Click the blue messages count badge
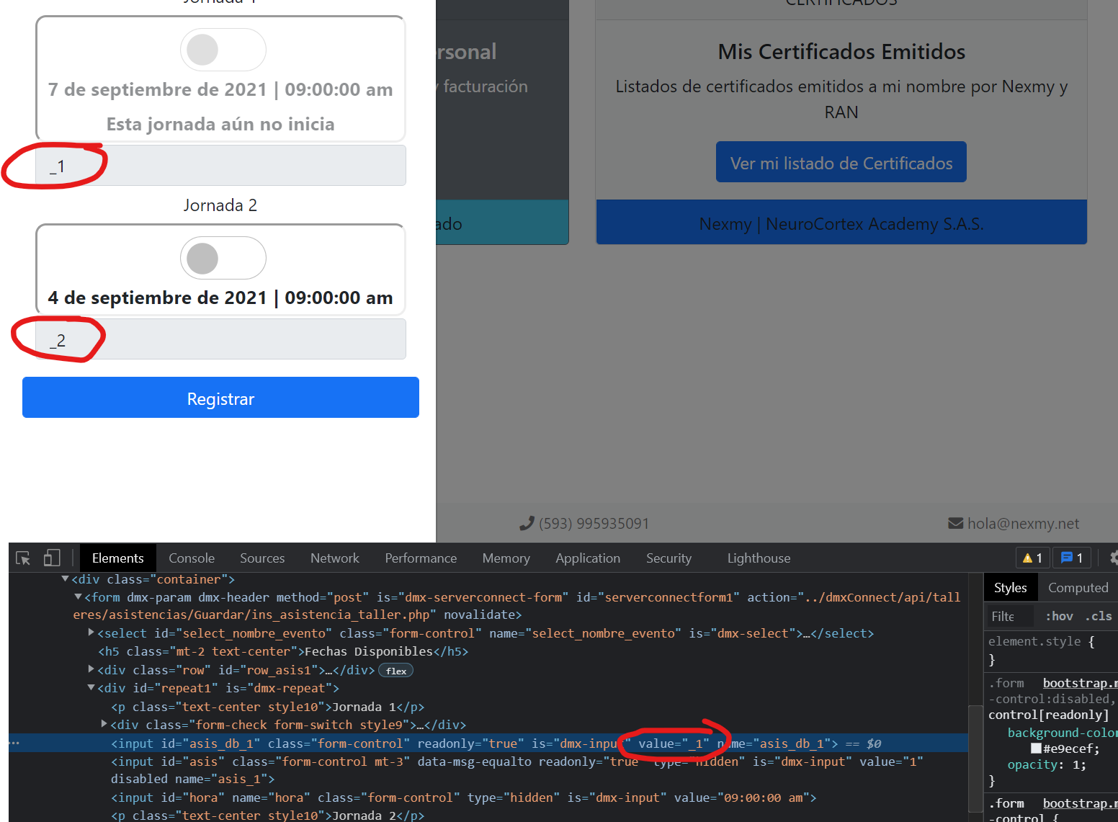Image resolution: width=1118 pixels, height=822 pixels. click(1072, 558)
